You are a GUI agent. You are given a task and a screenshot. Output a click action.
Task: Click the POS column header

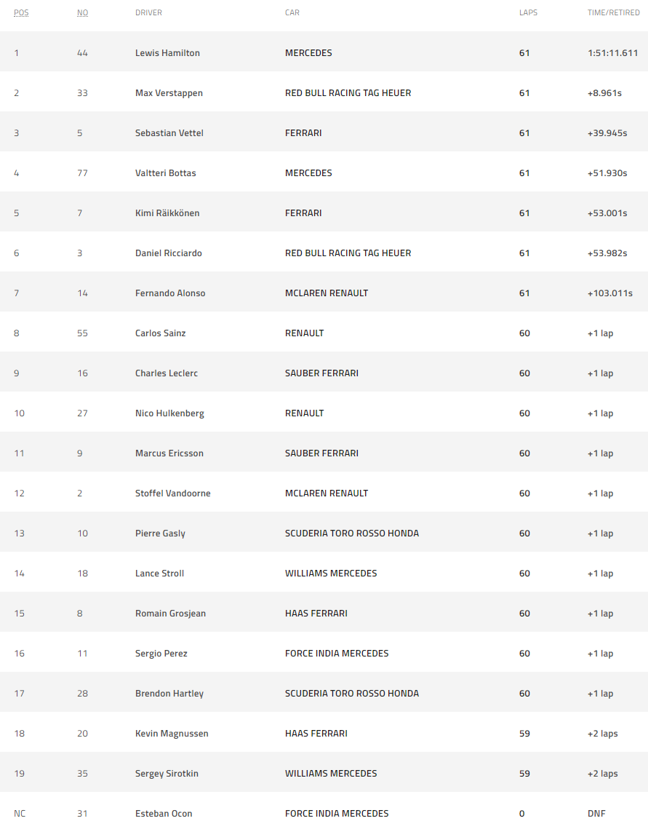(21, 12)
